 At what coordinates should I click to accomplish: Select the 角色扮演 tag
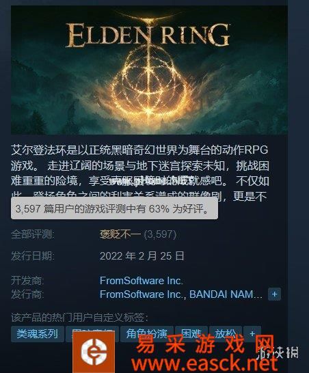pos(147,334)
